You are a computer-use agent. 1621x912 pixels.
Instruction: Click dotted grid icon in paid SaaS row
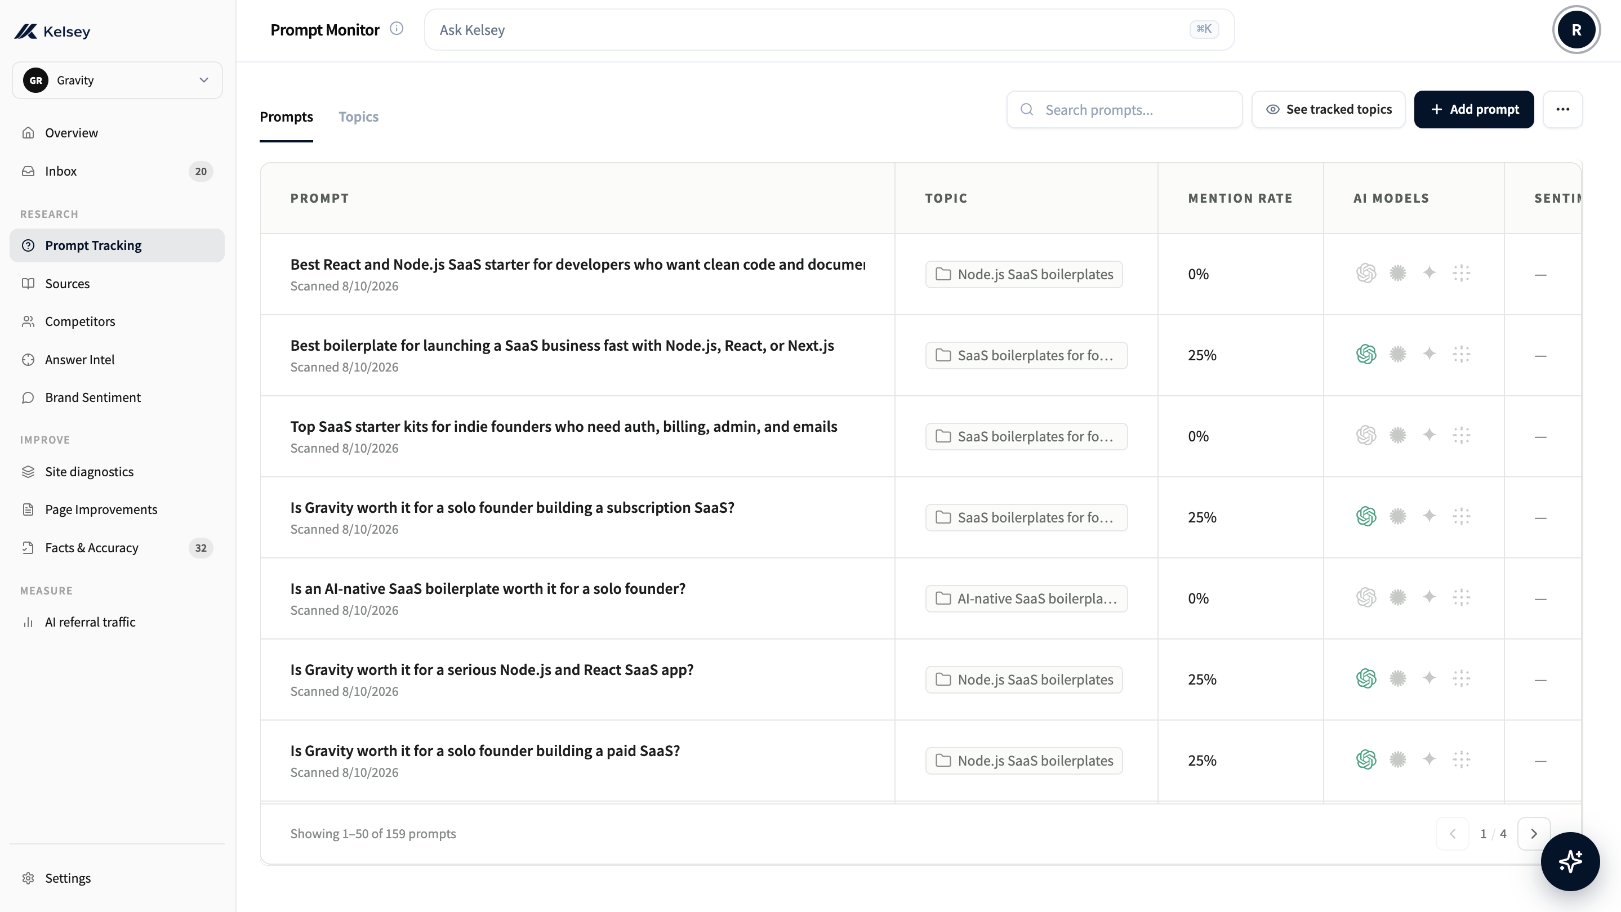point(1462,760)
